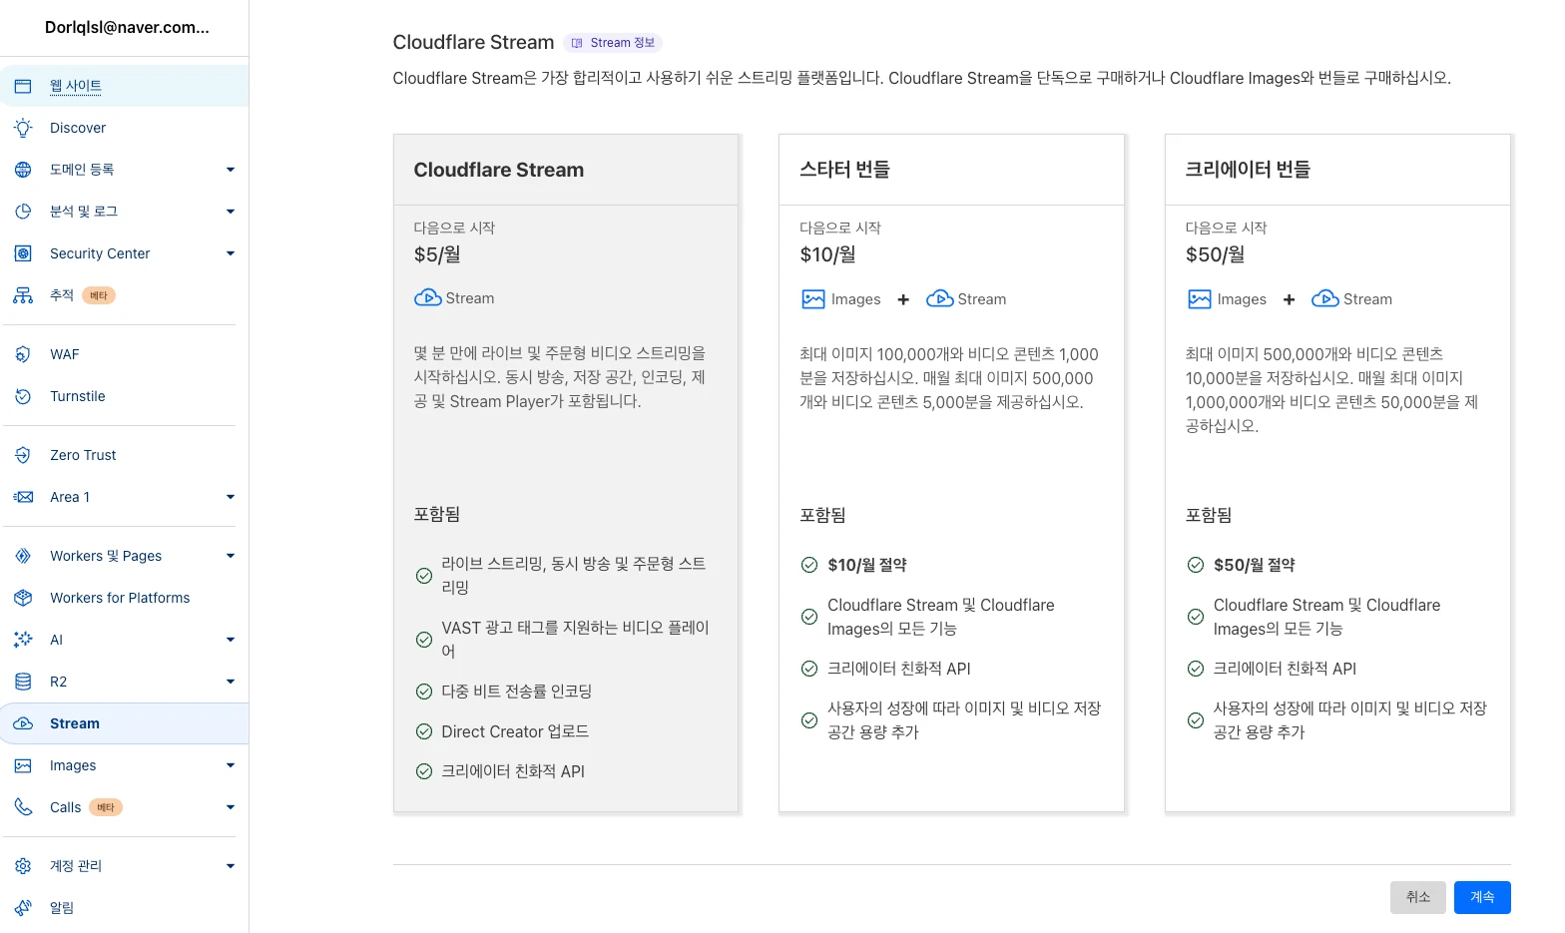Select Workers for Platforms in sidebar
The height and width of the screenshot is (933, 1565).
coord(124,598)
